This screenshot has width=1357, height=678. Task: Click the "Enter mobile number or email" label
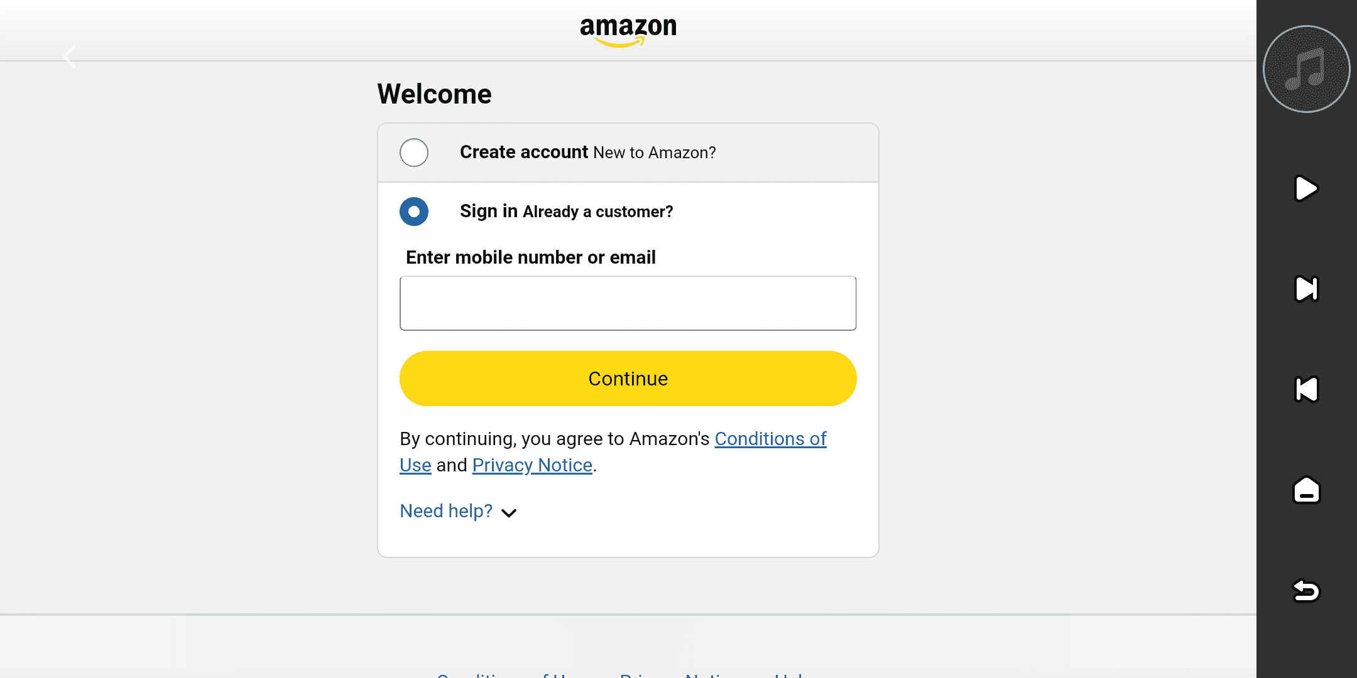tap(530, 257)
